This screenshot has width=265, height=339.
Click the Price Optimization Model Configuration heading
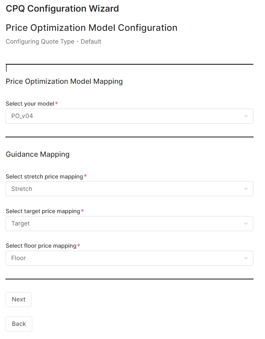[x=91, y=28]
